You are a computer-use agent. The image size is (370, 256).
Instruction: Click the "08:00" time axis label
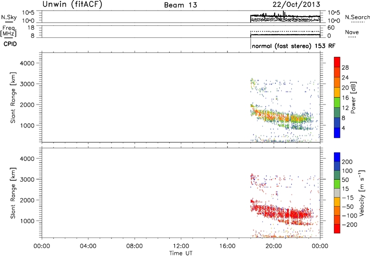click(135, 246)
